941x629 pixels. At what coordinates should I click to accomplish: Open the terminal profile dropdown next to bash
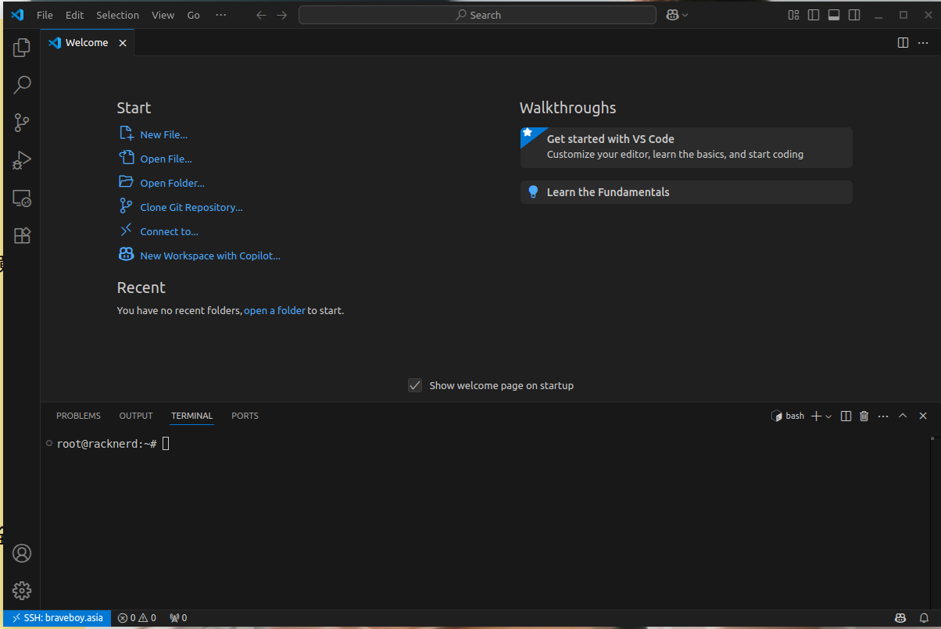828,415
